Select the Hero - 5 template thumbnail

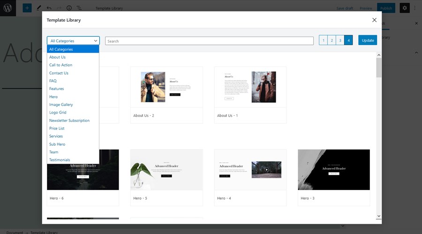(166, 170)
